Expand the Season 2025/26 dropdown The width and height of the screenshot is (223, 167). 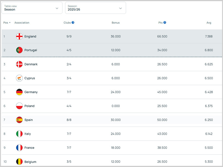95,8
